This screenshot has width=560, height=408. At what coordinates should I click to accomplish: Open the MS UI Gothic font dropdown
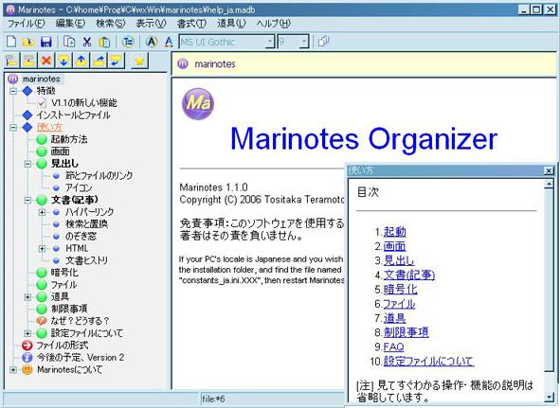coord(270,42)
